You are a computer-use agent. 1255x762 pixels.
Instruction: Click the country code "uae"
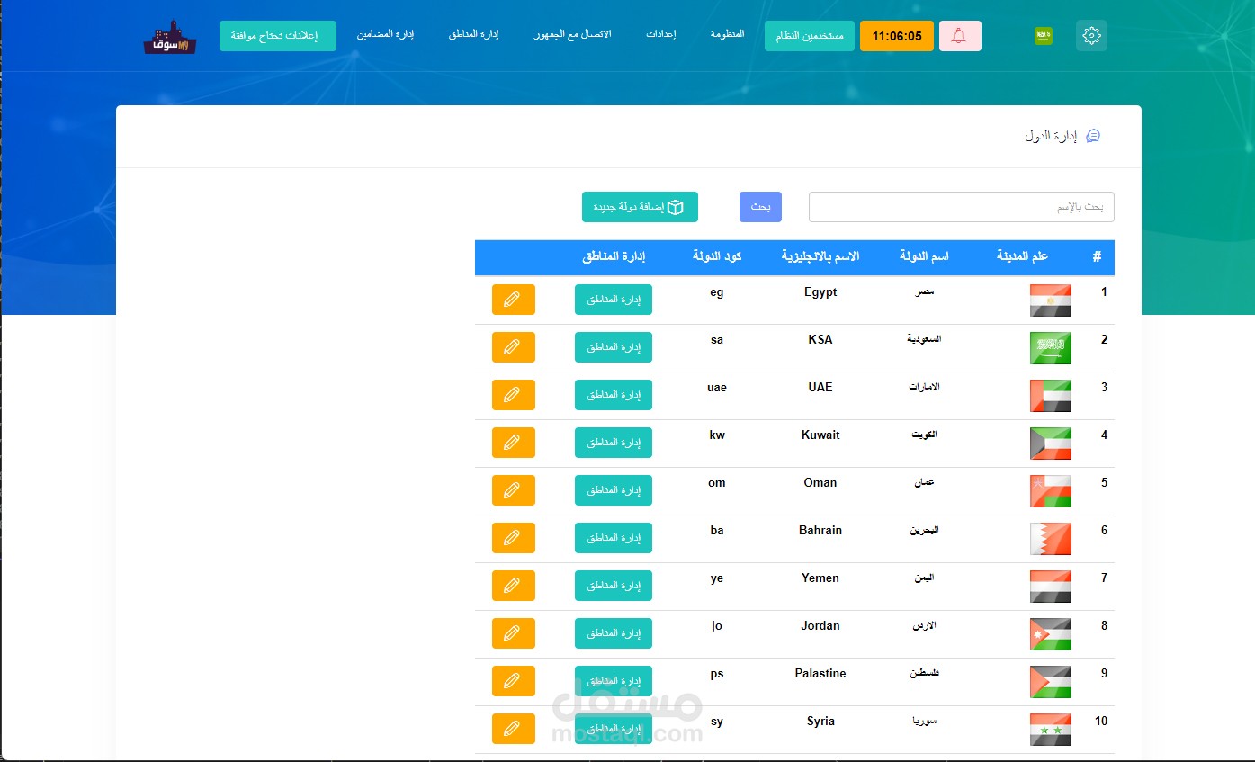[717, 388]
